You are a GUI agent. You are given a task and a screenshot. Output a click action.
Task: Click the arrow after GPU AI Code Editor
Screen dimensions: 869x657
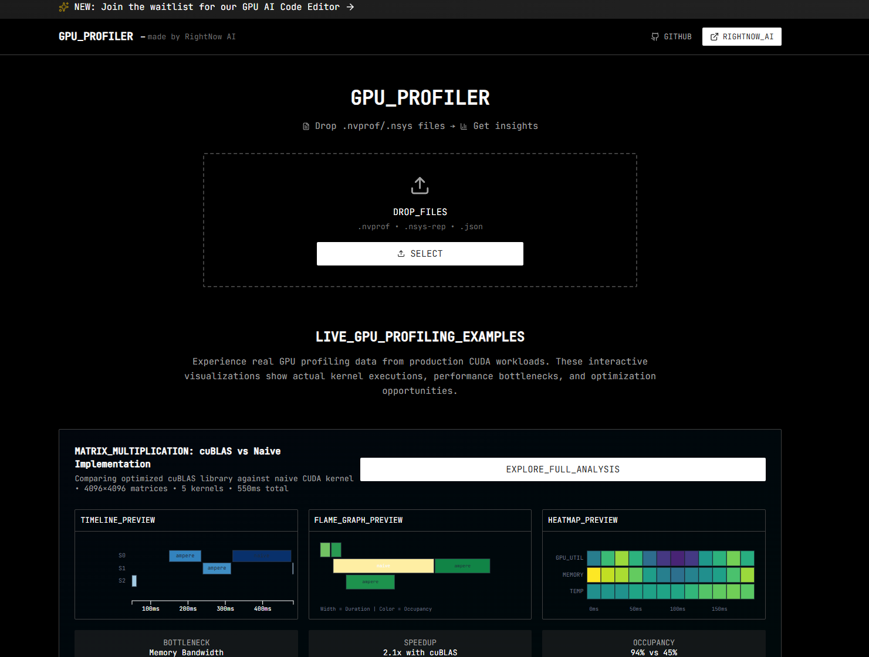pyautogui.click(x=350, y=7)
